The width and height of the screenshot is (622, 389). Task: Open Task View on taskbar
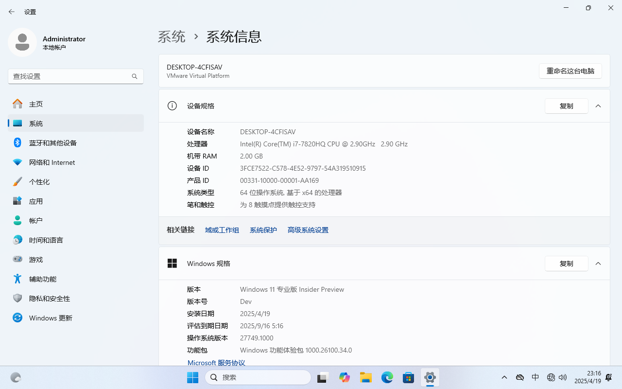click(323, 377)
